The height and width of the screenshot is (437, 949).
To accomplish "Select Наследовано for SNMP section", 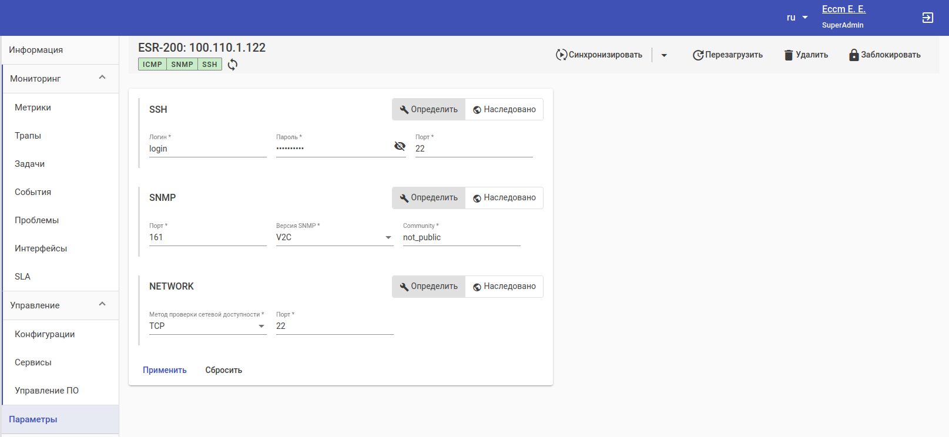I will point(504,197).
